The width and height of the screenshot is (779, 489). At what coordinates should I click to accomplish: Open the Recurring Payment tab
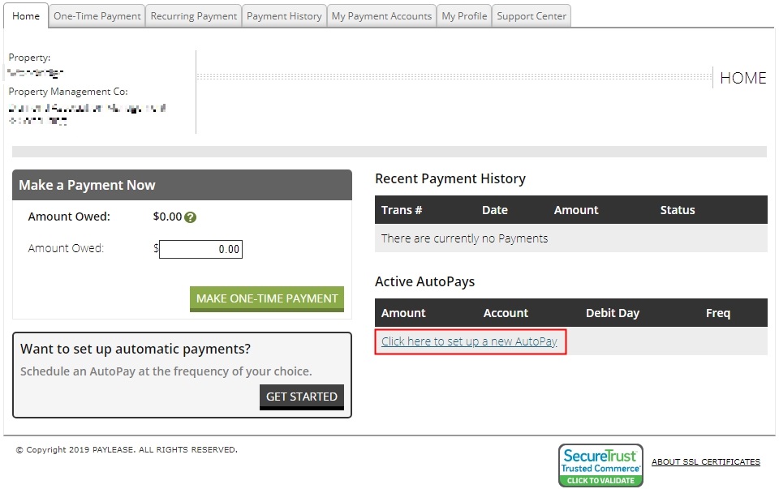tap(193, 15)
